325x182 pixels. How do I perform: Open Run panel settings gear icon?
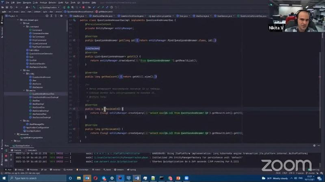click(314, 146)
